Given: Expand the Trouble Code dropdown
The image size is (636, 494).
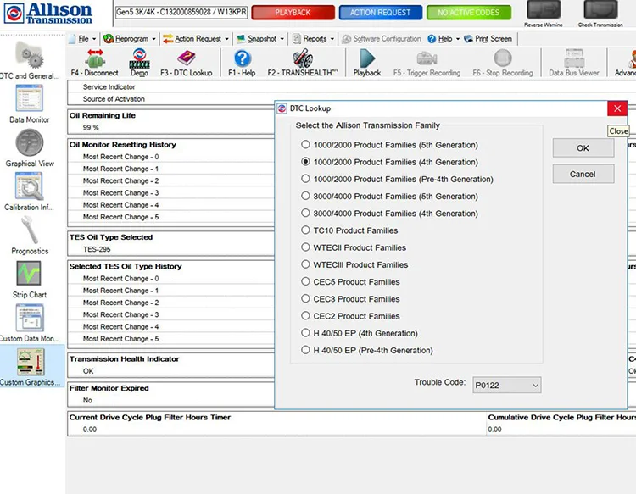Looking at the screenshot, I should tap(535, 385).
